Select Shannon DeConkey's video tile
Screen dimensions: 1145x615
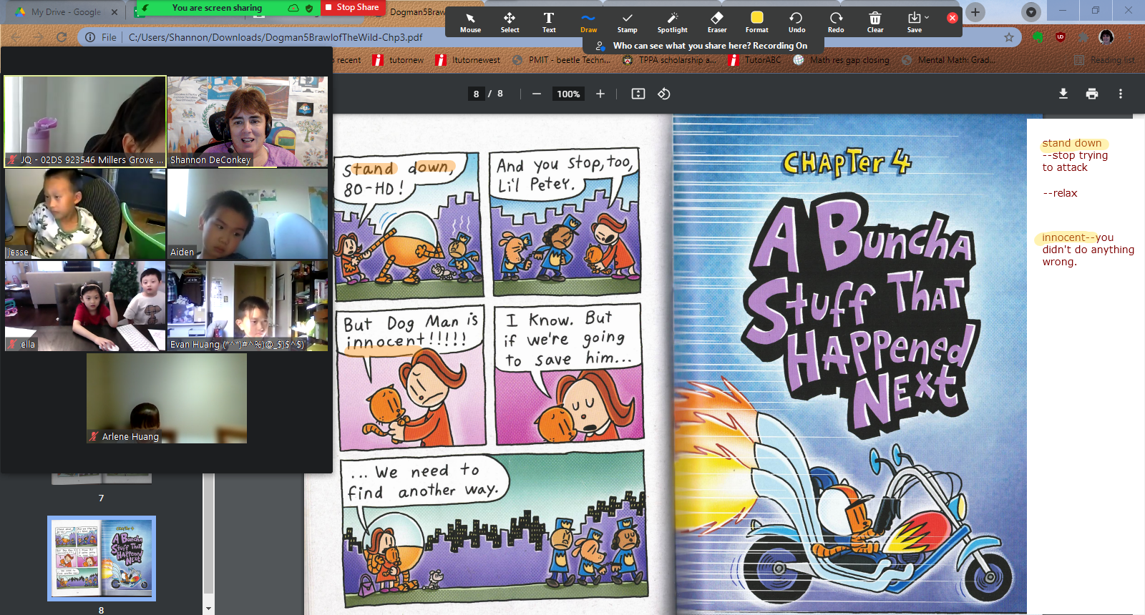tap(248, 122)
